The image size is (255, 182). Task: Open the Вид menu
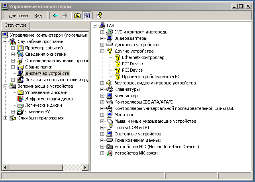point(38,16)
